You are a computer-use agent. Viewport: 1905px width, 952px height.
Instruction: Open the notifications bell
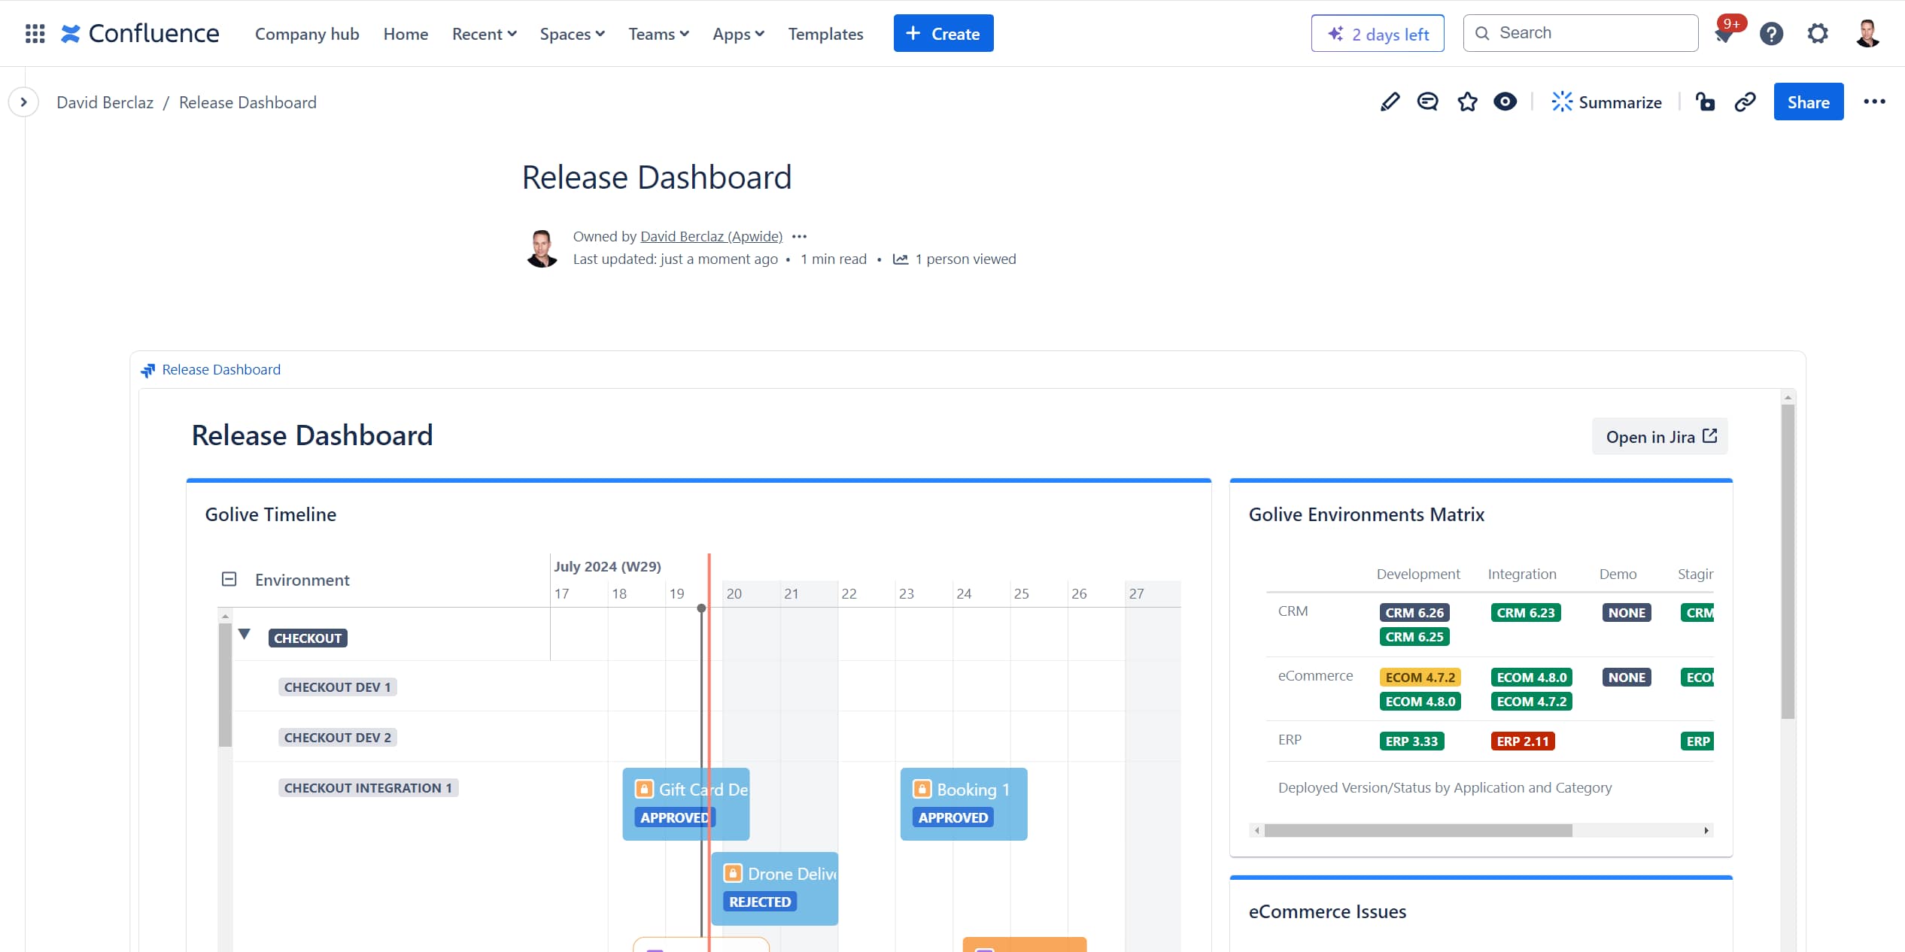pos(1724,33)
